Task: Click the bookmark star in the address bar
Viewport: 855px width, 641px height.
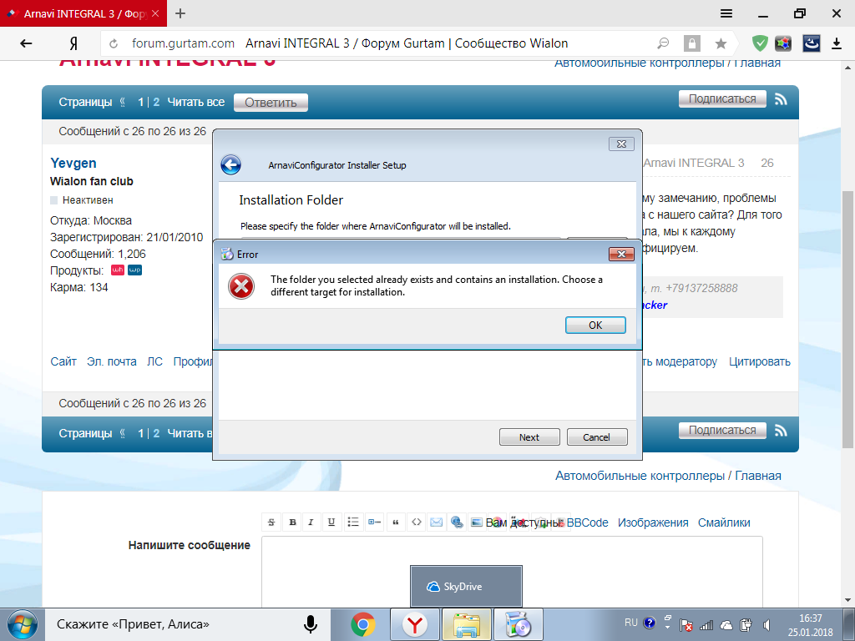Action: click(721, 43)
